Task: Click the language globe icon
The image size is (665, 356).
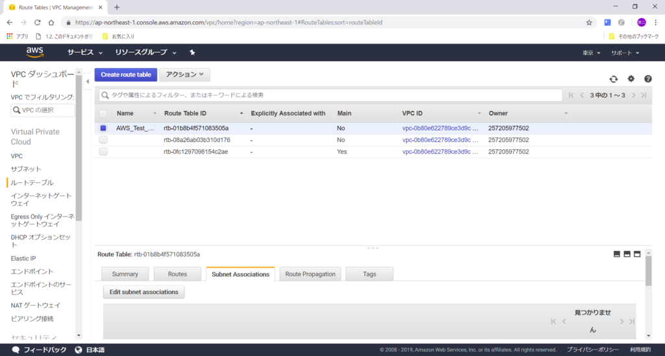Action: click(79, 350)
